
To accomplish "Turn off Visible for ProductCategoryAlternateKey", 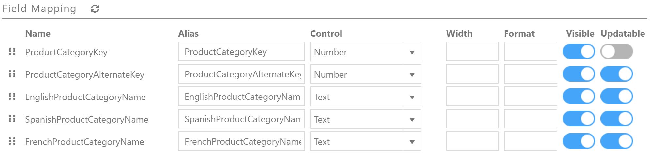I will pos(579,74).
